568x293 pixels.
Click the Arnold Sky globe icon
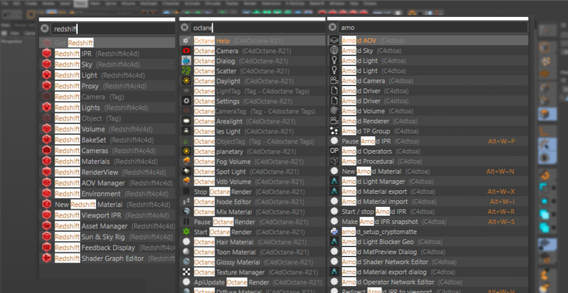(x=334, y=51)
